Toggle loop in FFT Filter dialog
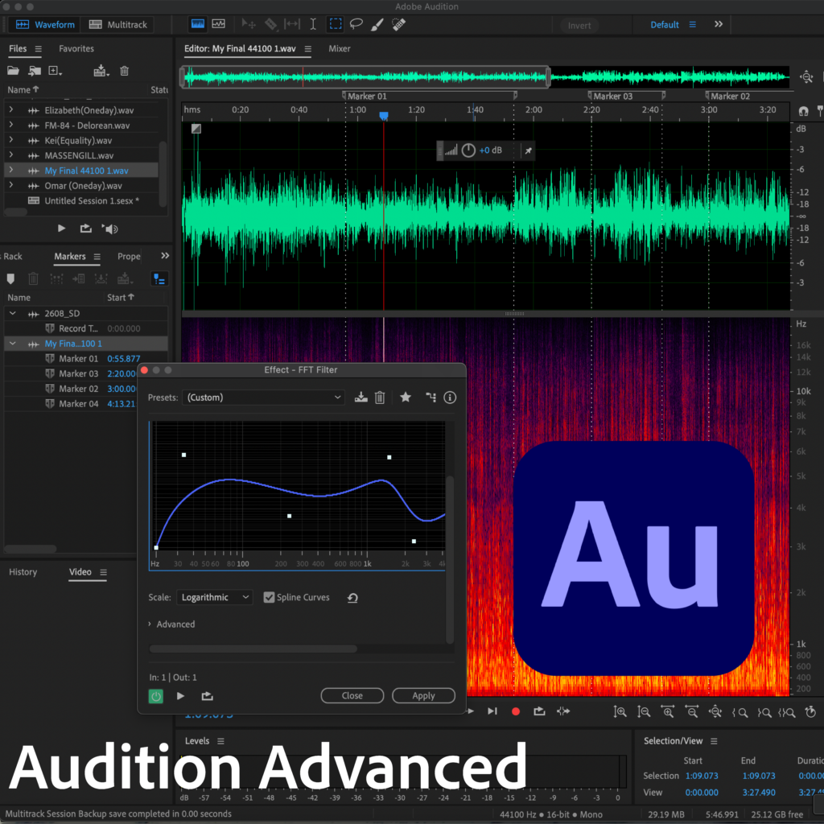Viewport: 824px width, 824px height. (x=207, y=696)
